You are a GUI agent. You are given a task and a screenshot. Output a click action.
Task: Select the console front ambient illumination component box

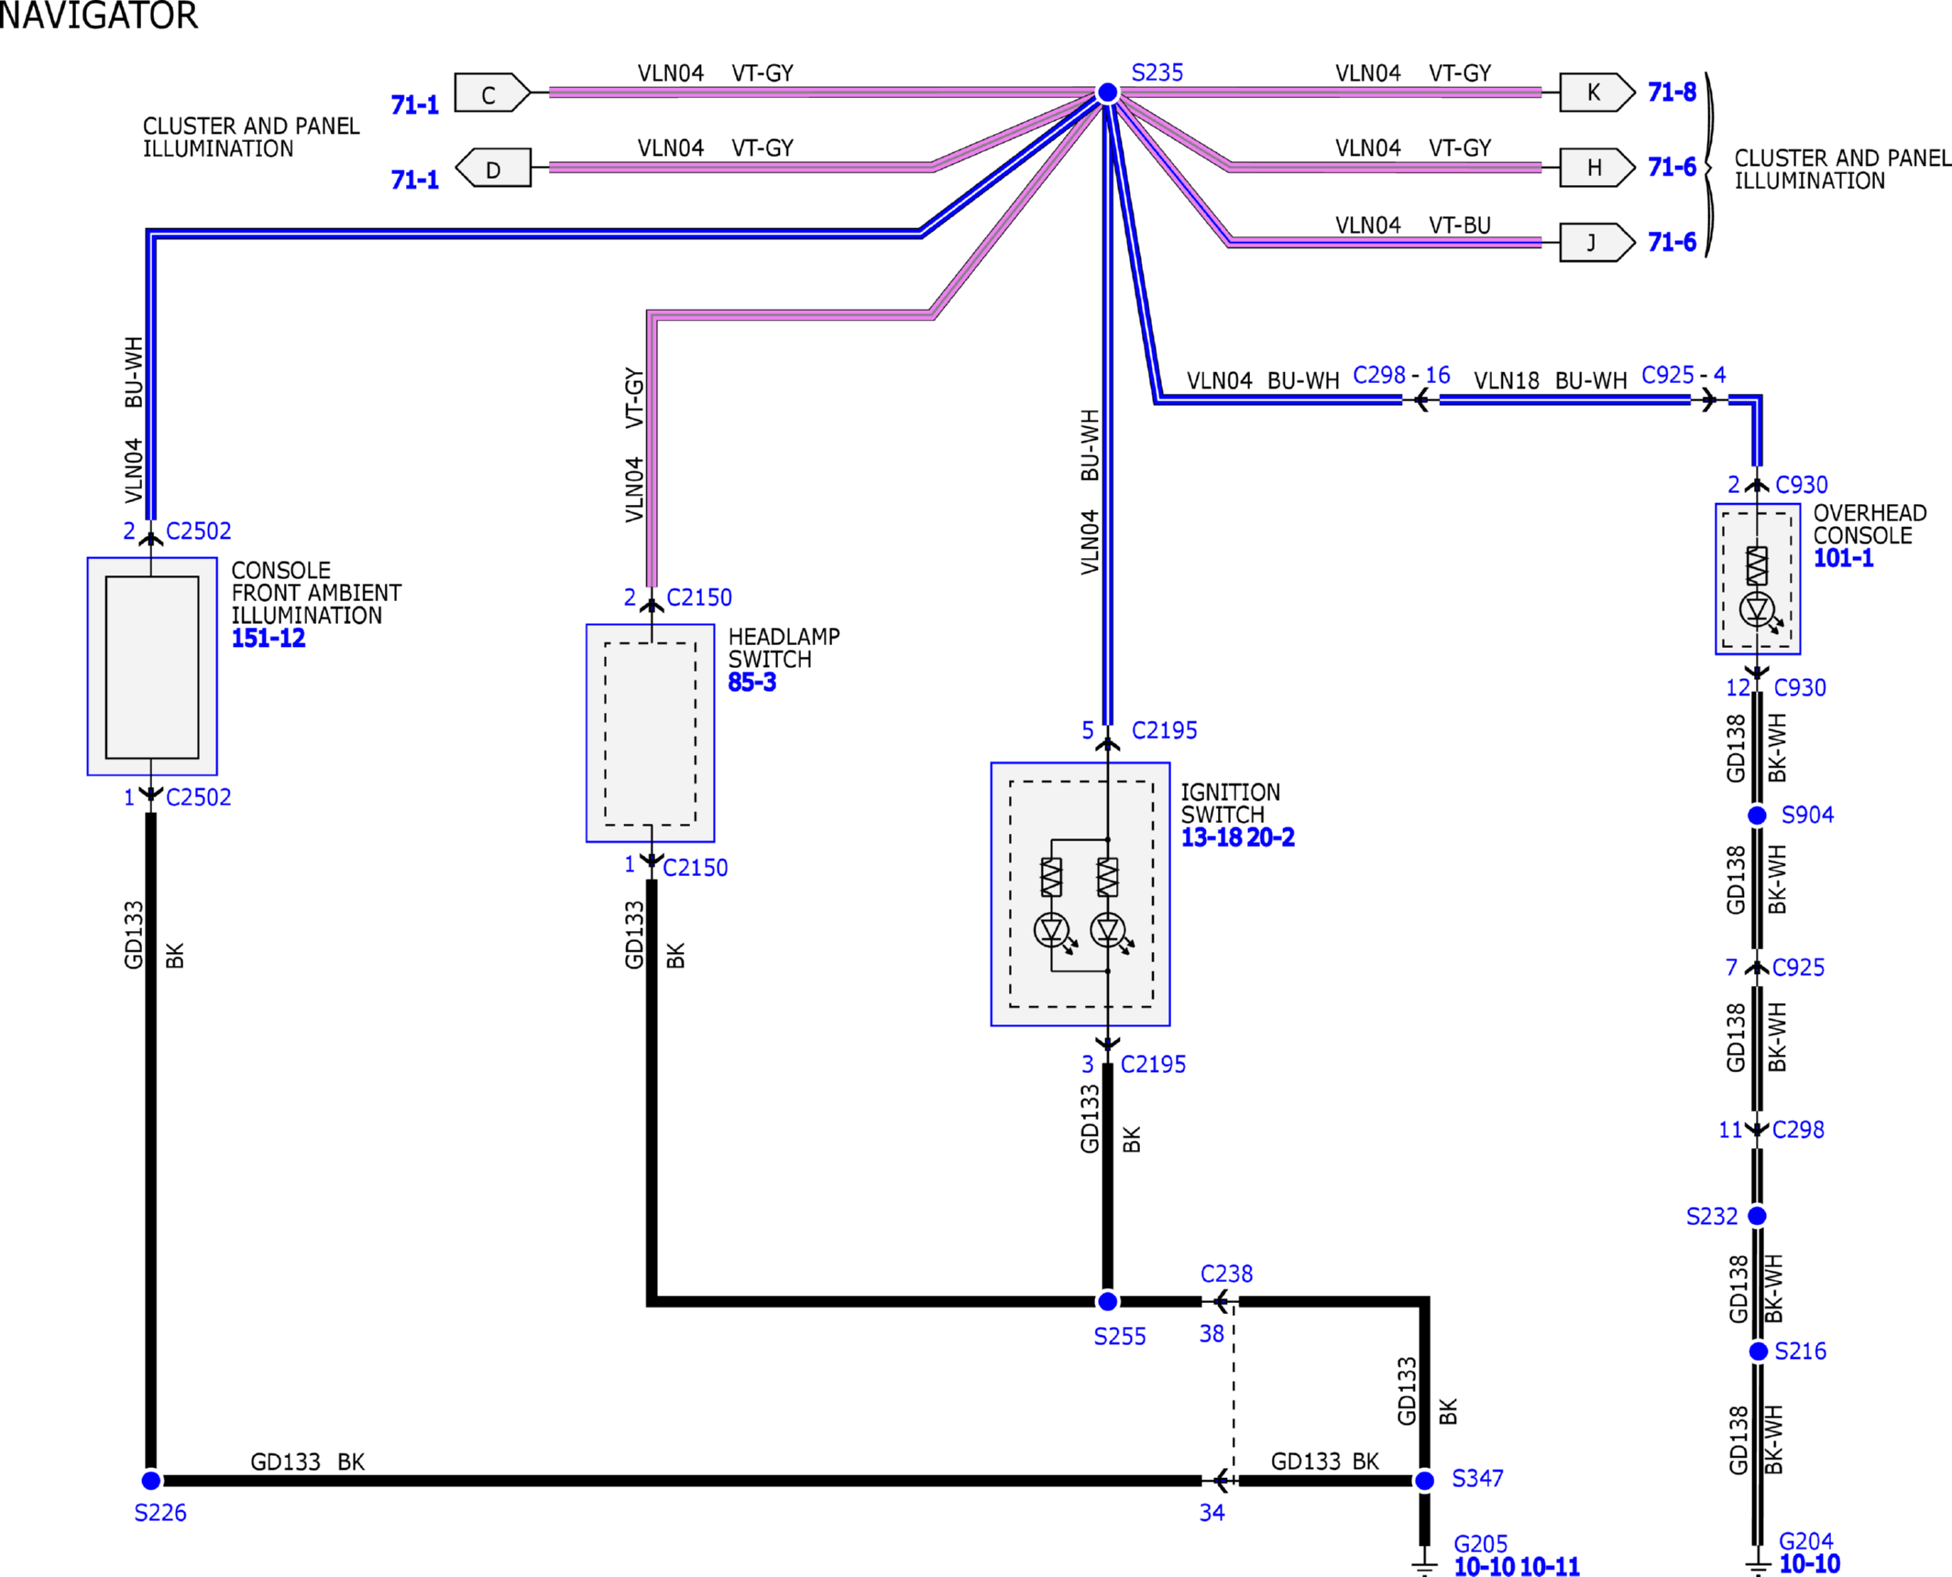pos(152,666)
